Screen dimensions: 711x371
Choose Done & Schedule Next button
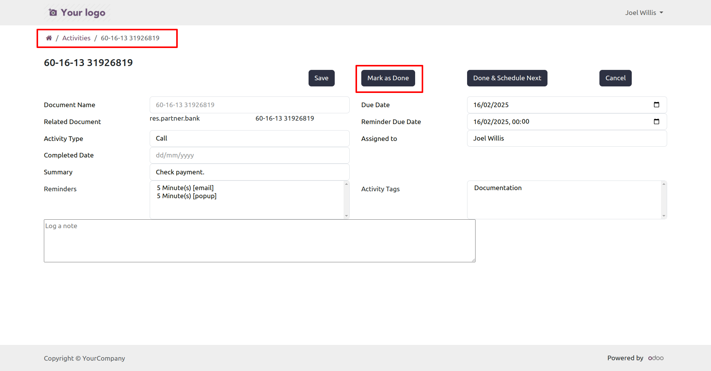(507, 78)
